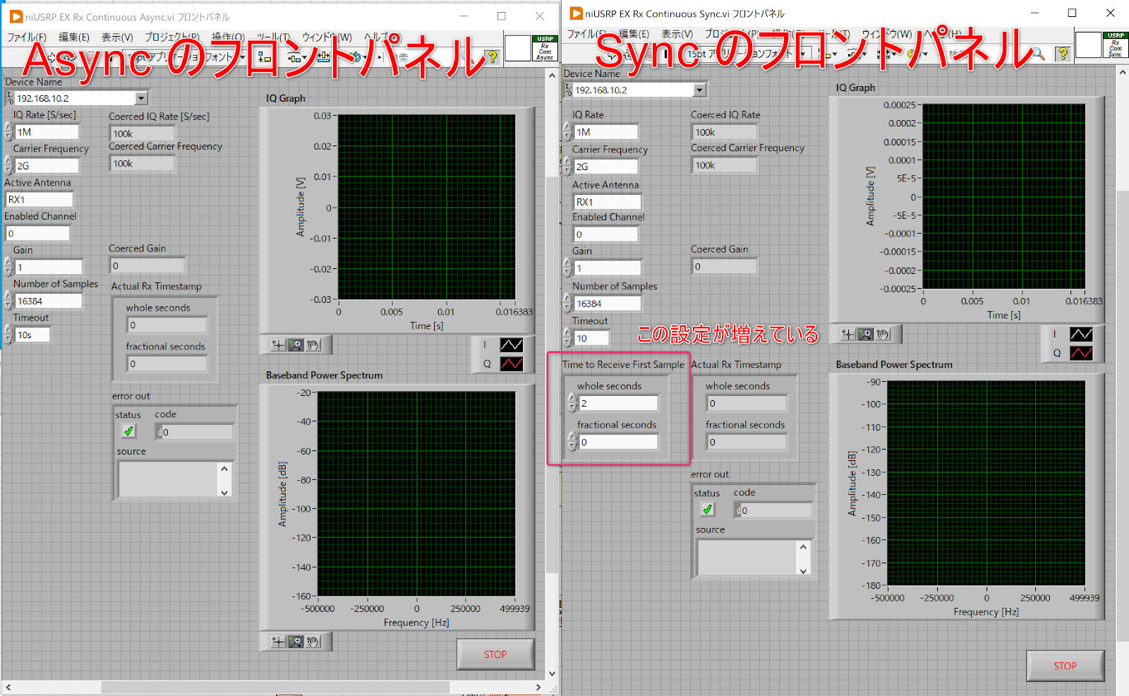Click Active Antenna RX1 field in Async window
This screenshot has width=1129, height=696.
coord(40,199)
